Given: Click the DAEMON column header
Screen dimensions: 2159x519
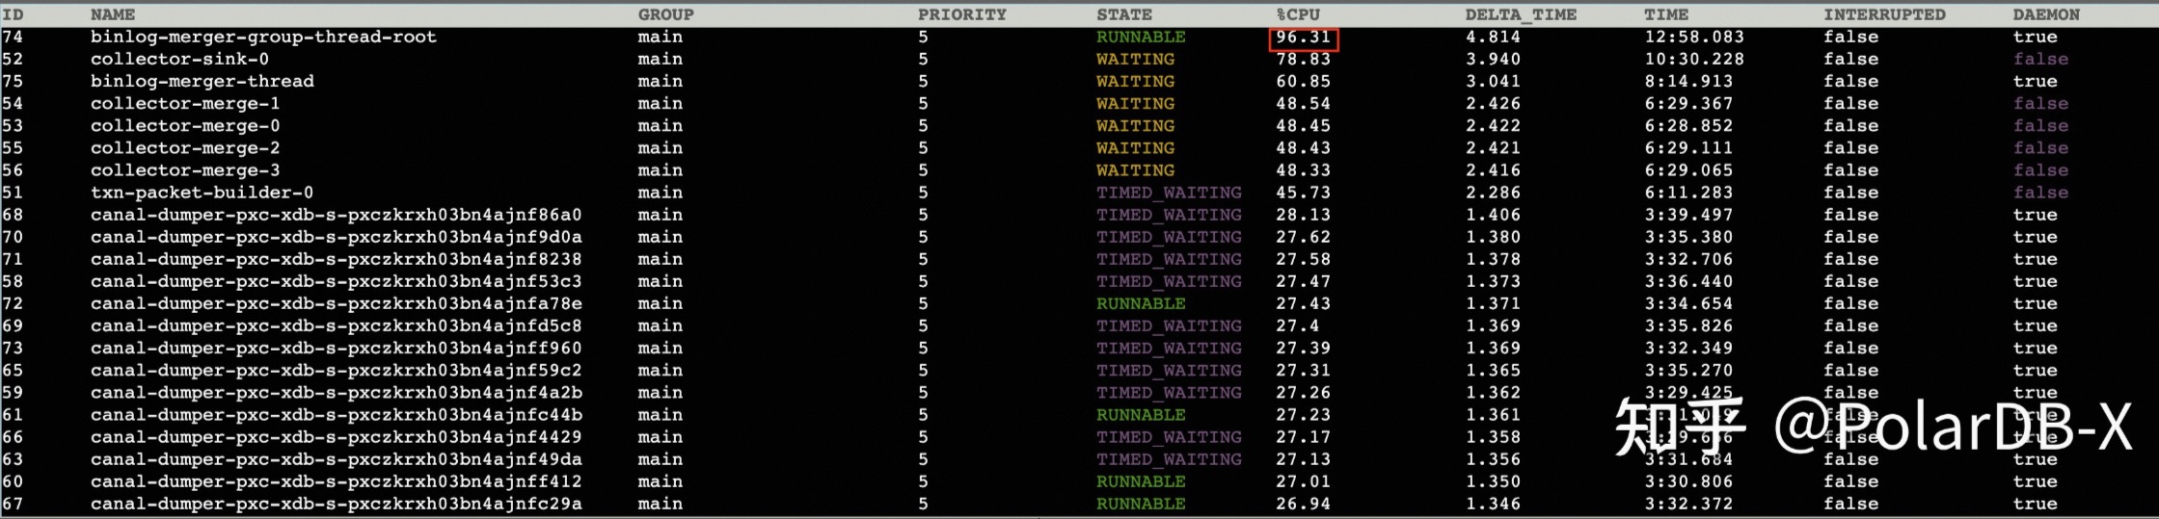Looking at the screenshot, I should point(2046,14).
